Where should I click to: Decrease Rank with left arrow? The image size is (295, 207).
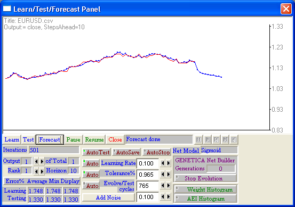pyautogui.click(x=36, y=171)
